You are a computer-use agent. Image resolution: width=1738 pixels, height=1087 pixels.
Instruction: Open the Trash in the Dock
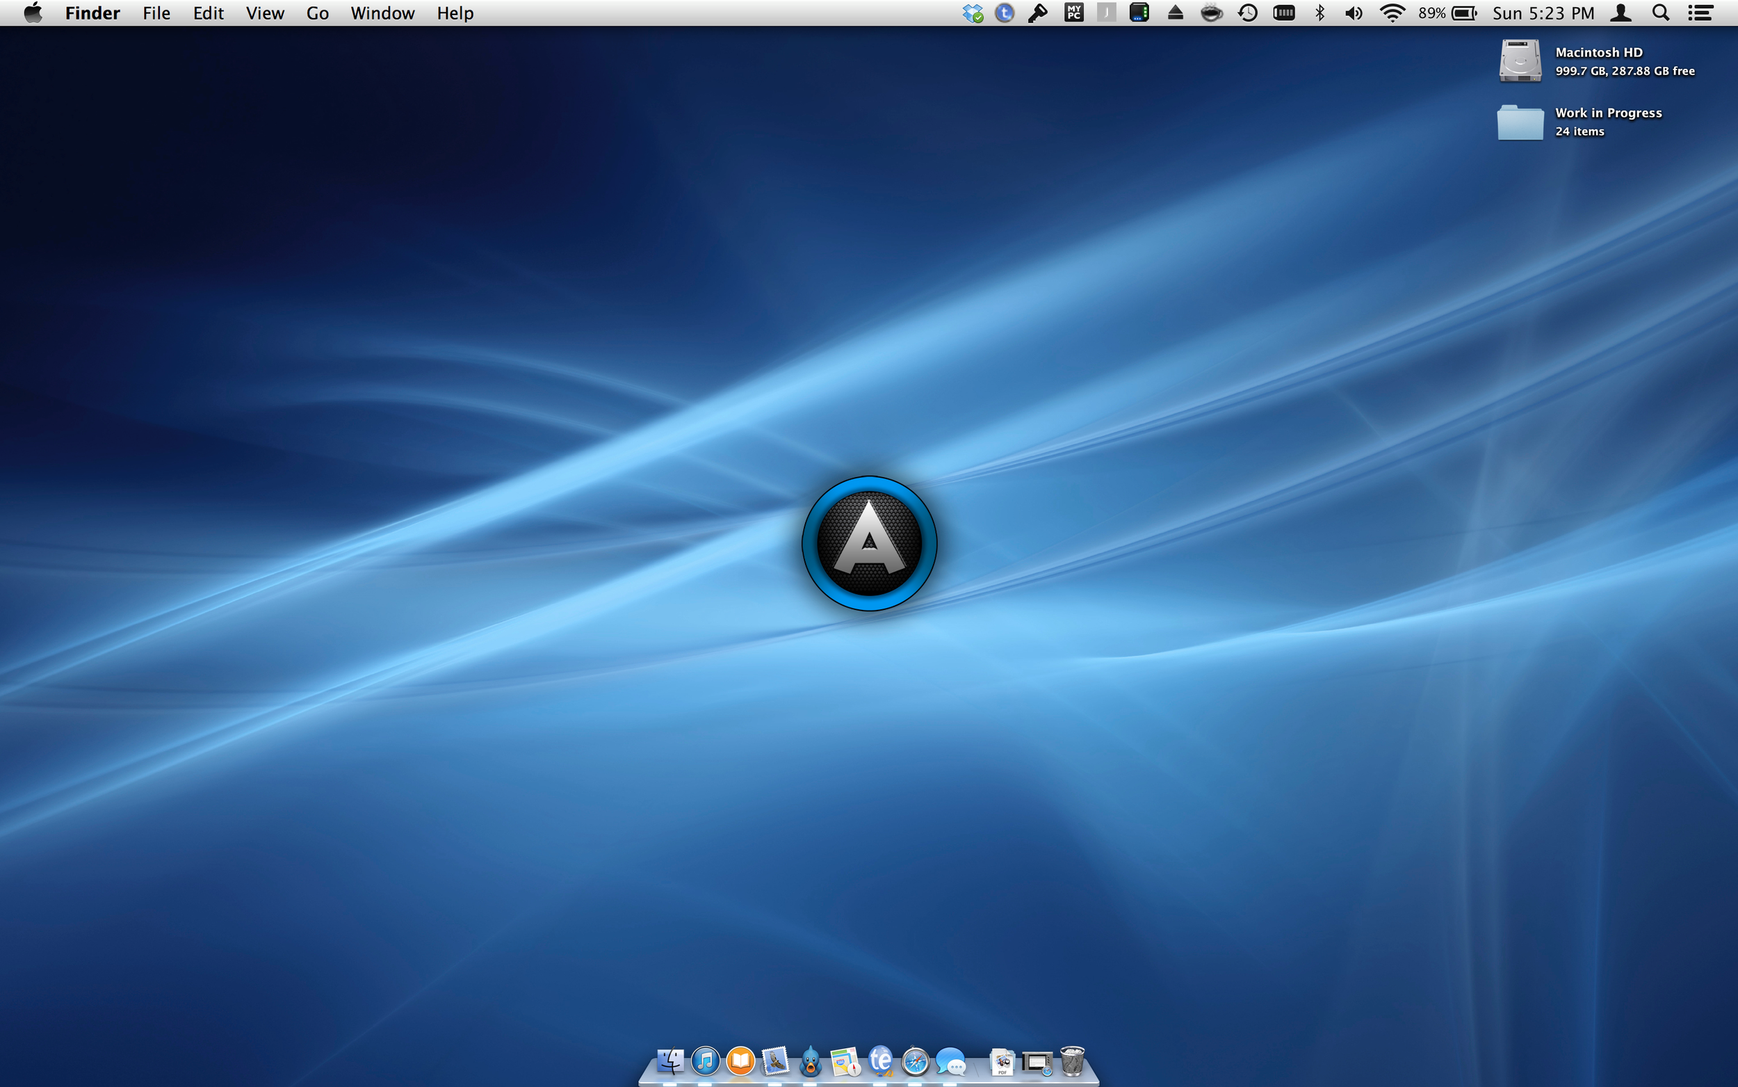pyautogui.click(x=1072, y=1061)
